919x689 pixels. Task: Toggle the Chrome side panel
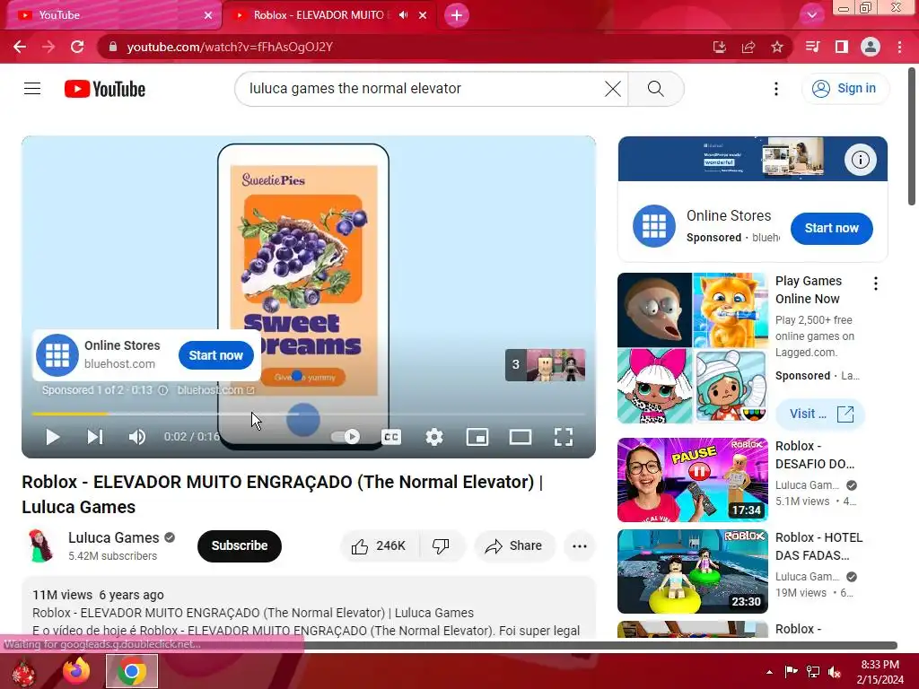pos(841,47)
